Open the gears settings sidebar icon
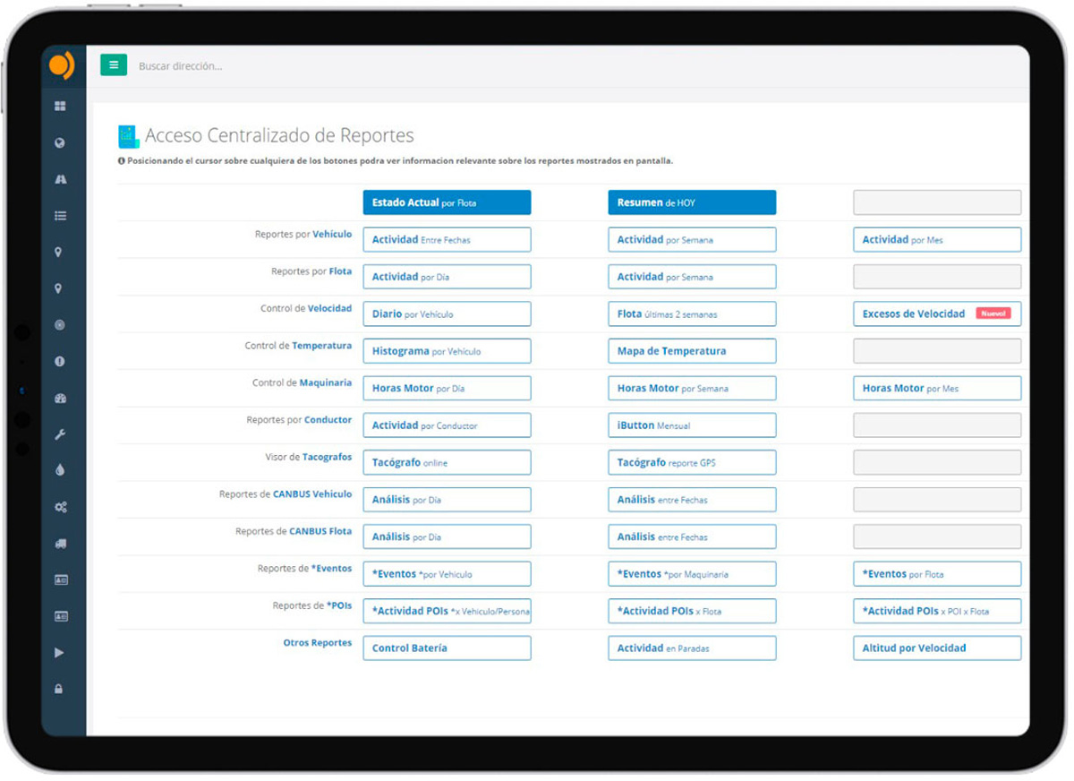 coord(60,508)
